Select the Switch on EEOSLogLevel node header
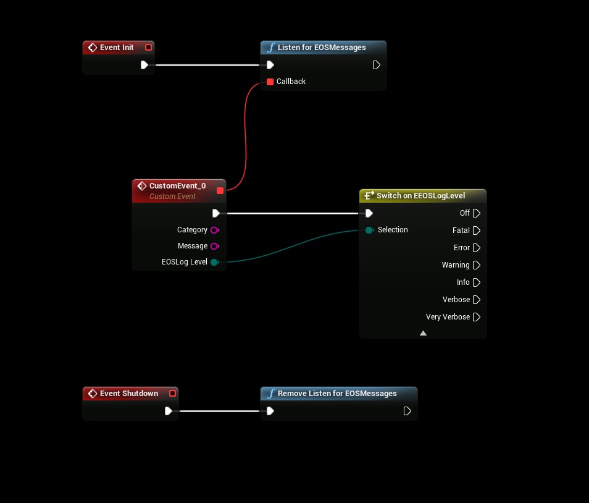The image size is (589, 503). tap(420, 196)
